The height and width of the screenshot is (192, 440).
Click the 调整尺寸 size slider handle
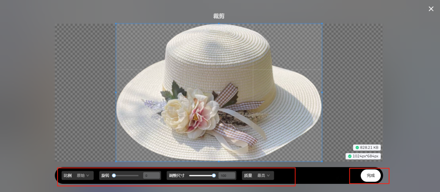pyautogui.click(x=214, y=175)
